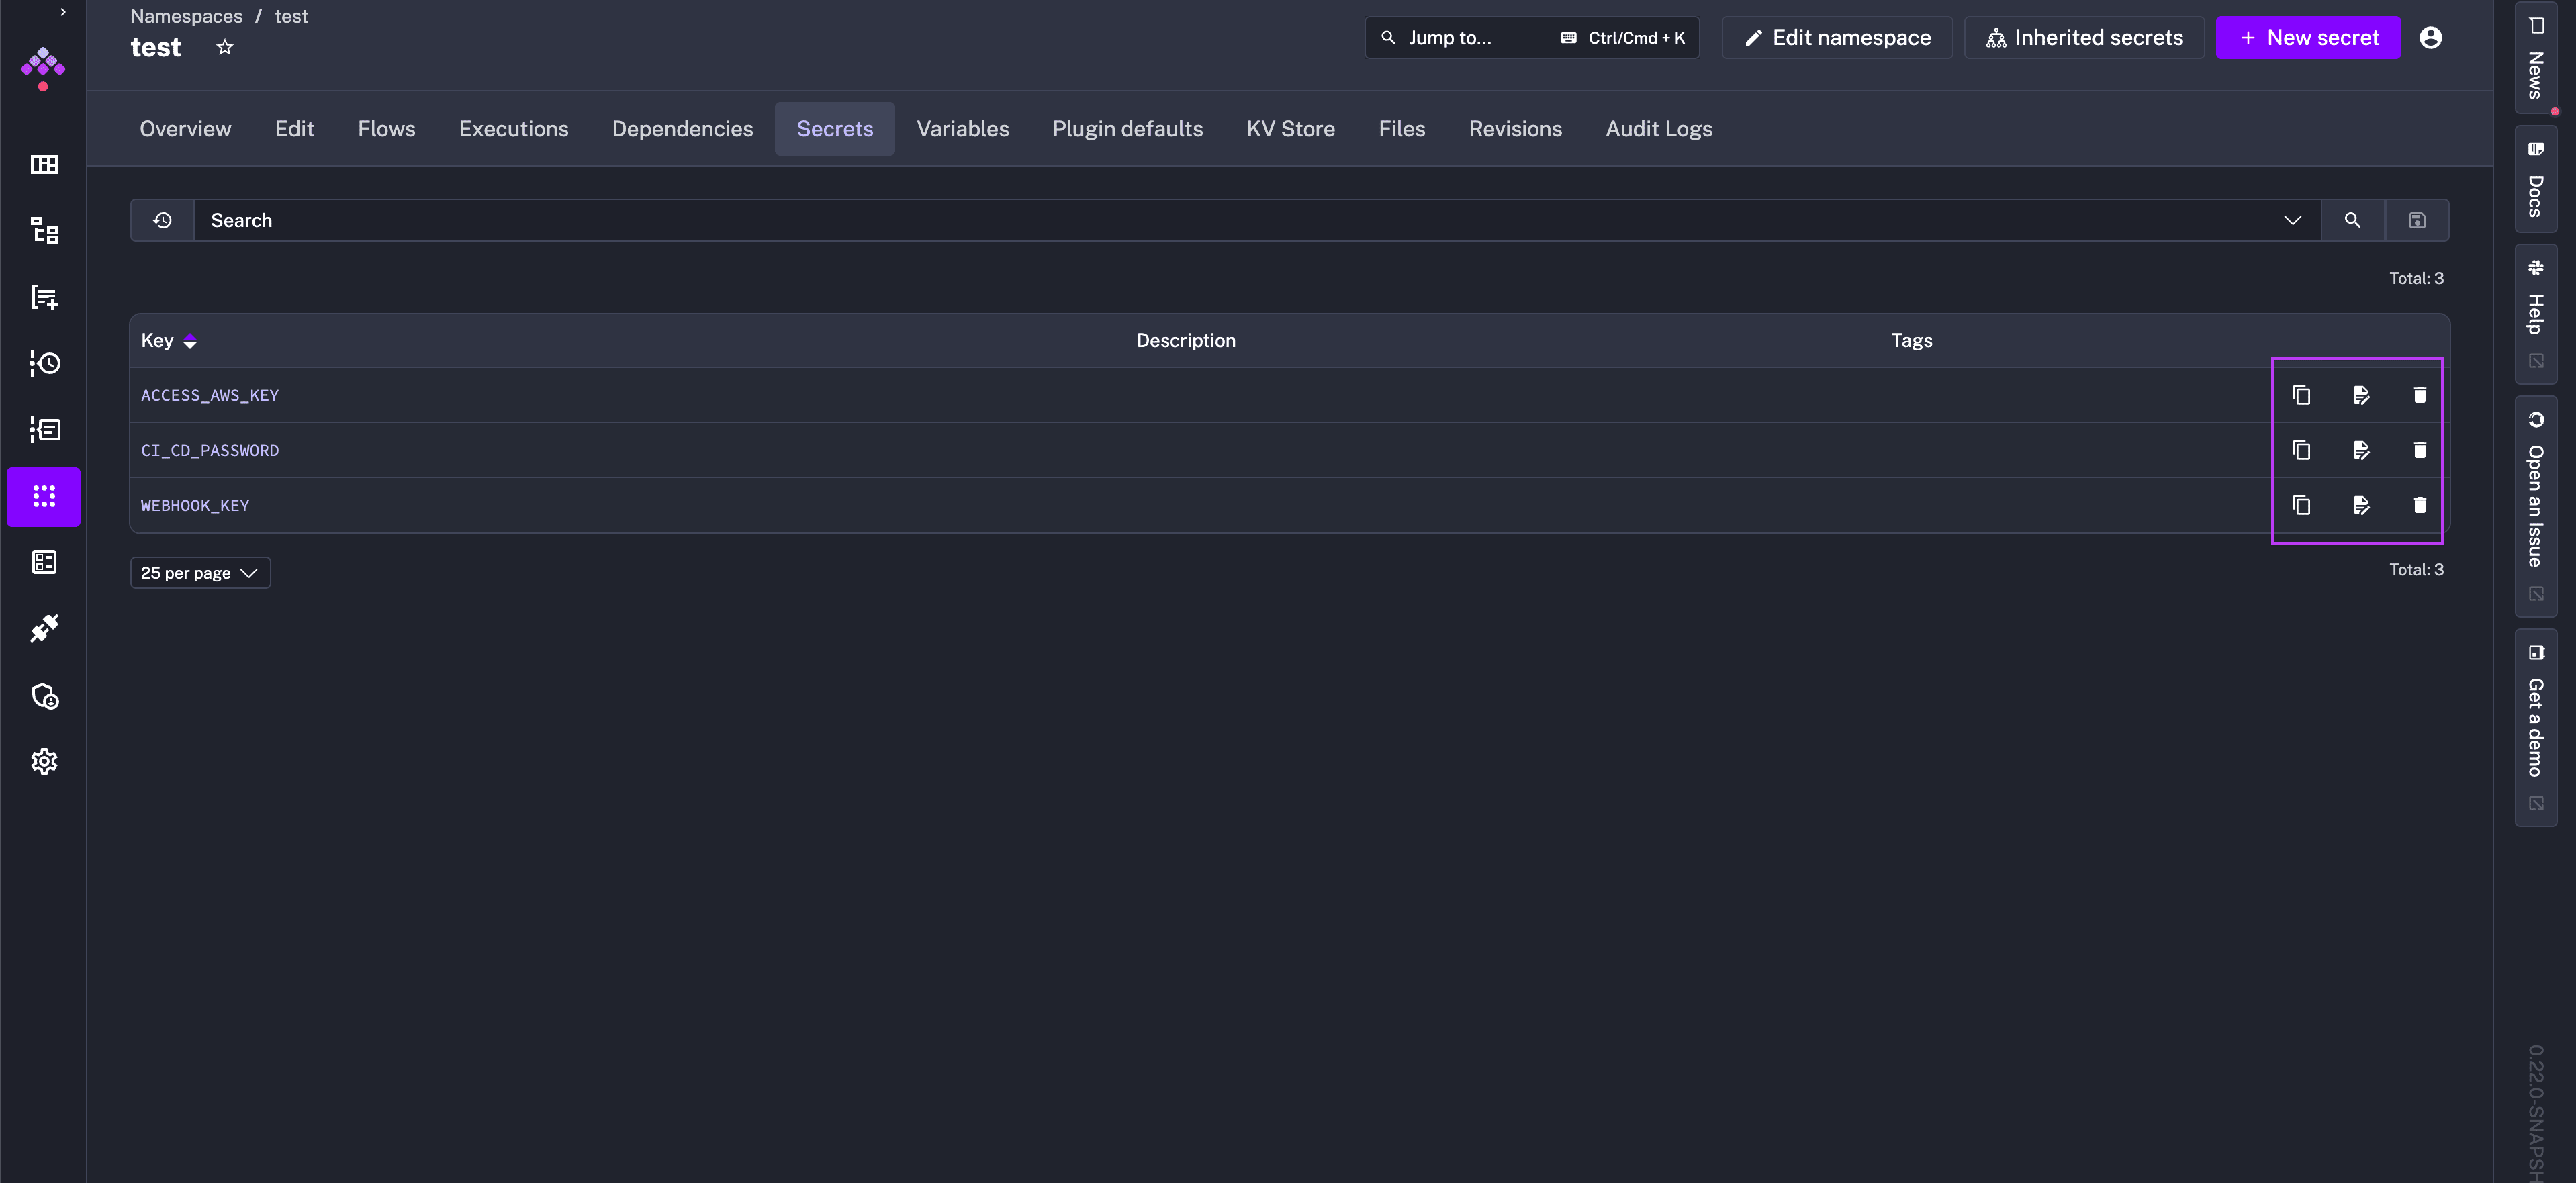Open the Executions icon in the sidebar

44,363
